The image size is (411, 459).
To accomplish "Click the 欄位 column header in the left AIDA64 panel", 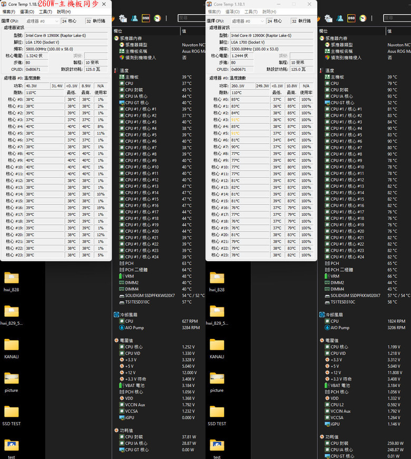I will click(x=146, y=31).
